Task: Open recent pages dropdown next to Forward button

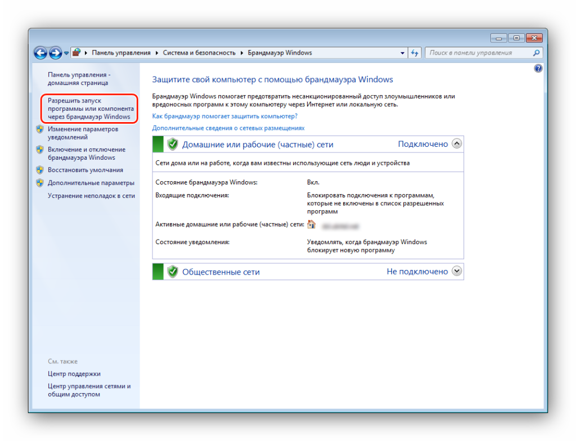Action: click(x=66, y=53)
